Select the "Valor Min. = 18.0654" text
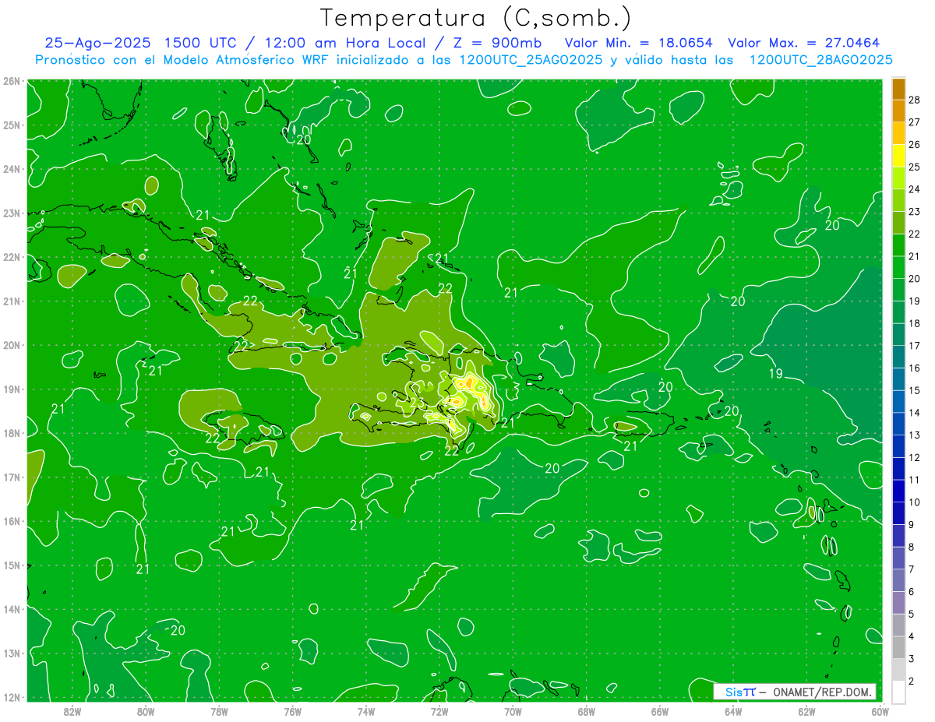The image size is (935, 722). tap(639, 43)
